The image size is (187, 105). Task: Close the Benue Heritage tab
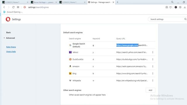click(x=56, y=2)
